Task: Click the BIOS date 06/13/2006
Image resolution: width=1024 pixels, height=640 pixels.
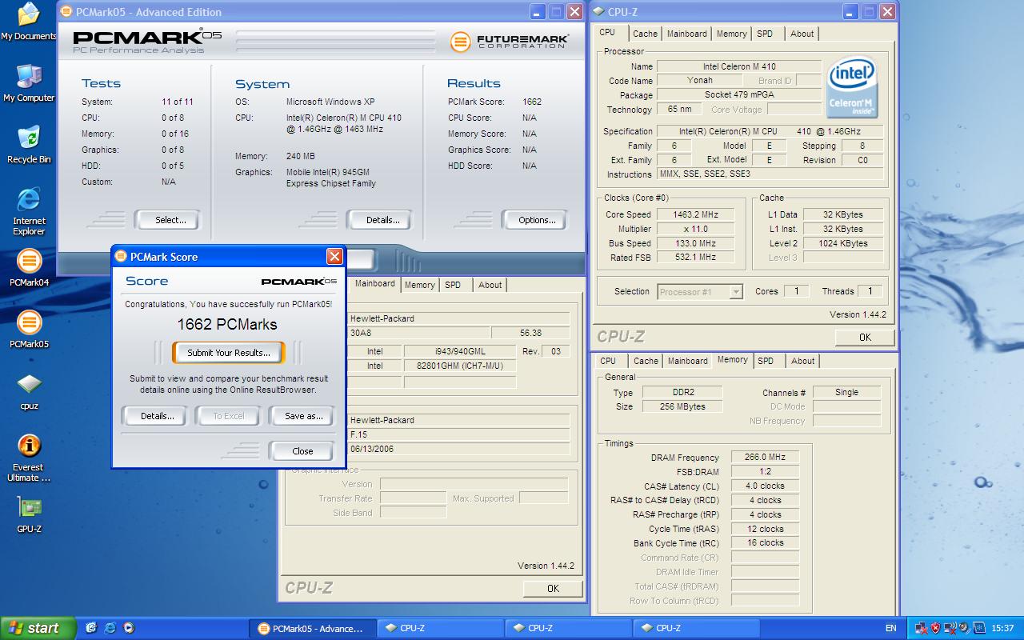Action: tap(458, 449)
